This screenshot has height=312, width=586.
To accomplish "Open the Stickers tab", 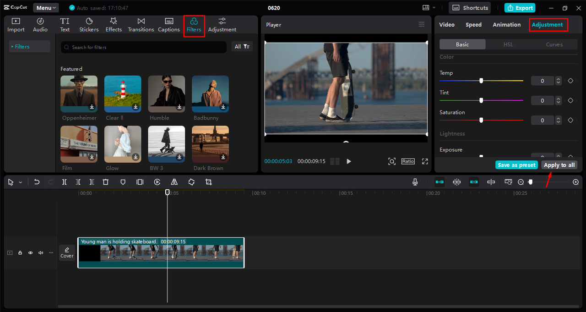I will point(89,25).
